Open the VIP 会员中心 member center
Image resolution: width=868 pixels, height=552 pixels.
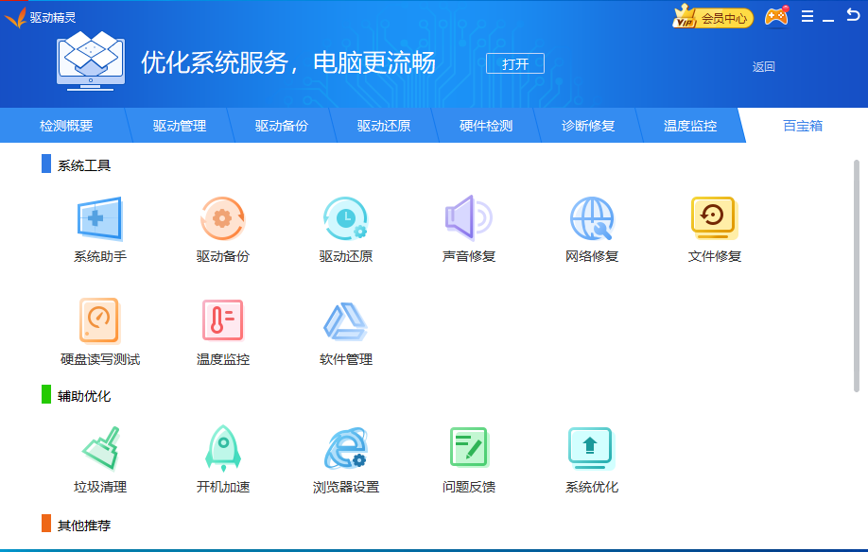pyautogui.click(x=712, y=16)
